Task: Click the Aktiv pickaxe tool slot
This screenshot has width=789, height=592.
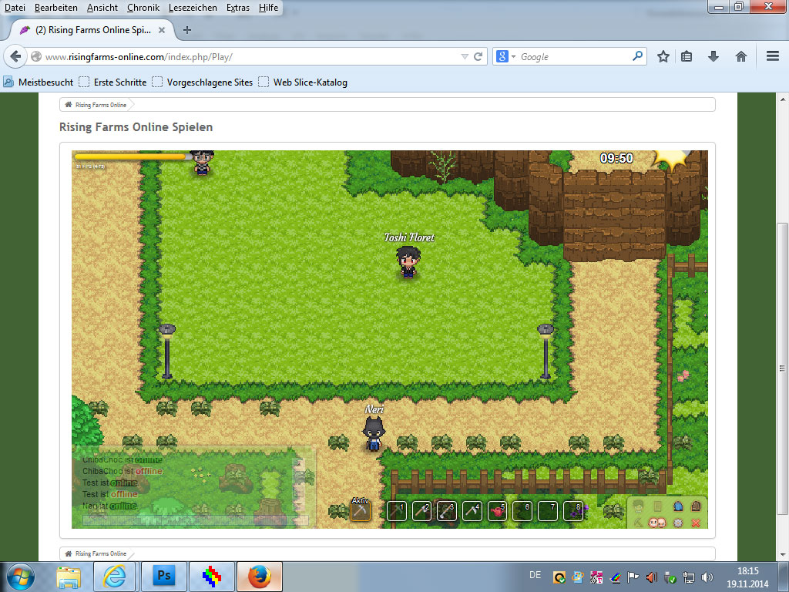Action: point(361,510)
